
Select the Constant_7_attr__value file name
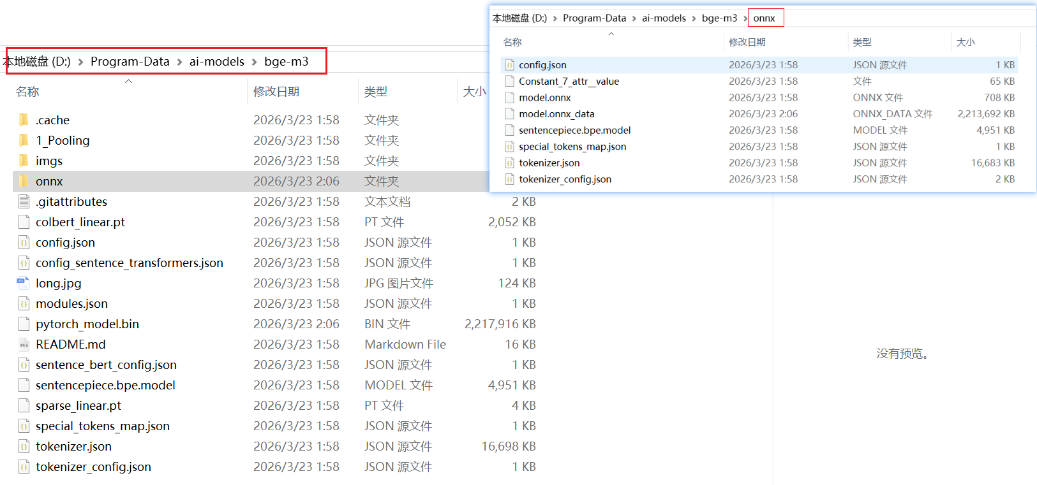tap(569, 81)
